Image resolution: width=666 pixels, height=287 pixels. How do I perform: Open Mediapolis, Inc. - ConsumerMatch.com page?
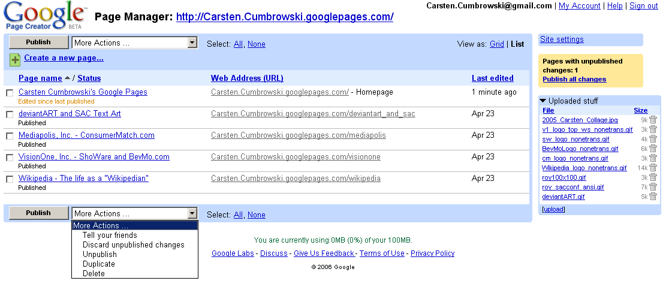pyautogui.click(x=87, y=135)
